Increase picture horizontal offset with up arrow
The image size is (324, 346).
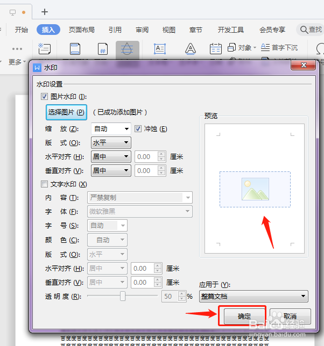[x=161, y=154]
